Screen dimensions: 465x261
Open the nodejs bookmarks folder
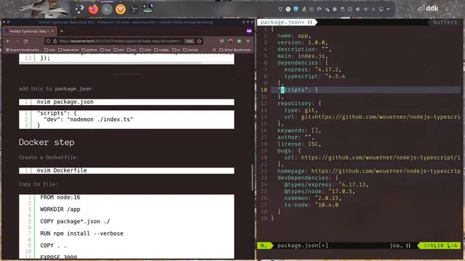pos(161,50)
